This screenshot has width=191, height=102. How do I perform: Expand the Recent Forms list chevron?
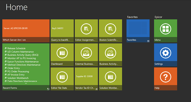point(26,83)
